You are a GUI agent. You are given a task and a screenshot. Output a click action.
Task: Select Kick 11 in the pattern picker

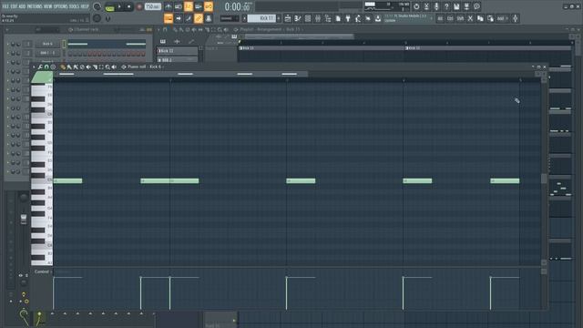click(178, 51)
